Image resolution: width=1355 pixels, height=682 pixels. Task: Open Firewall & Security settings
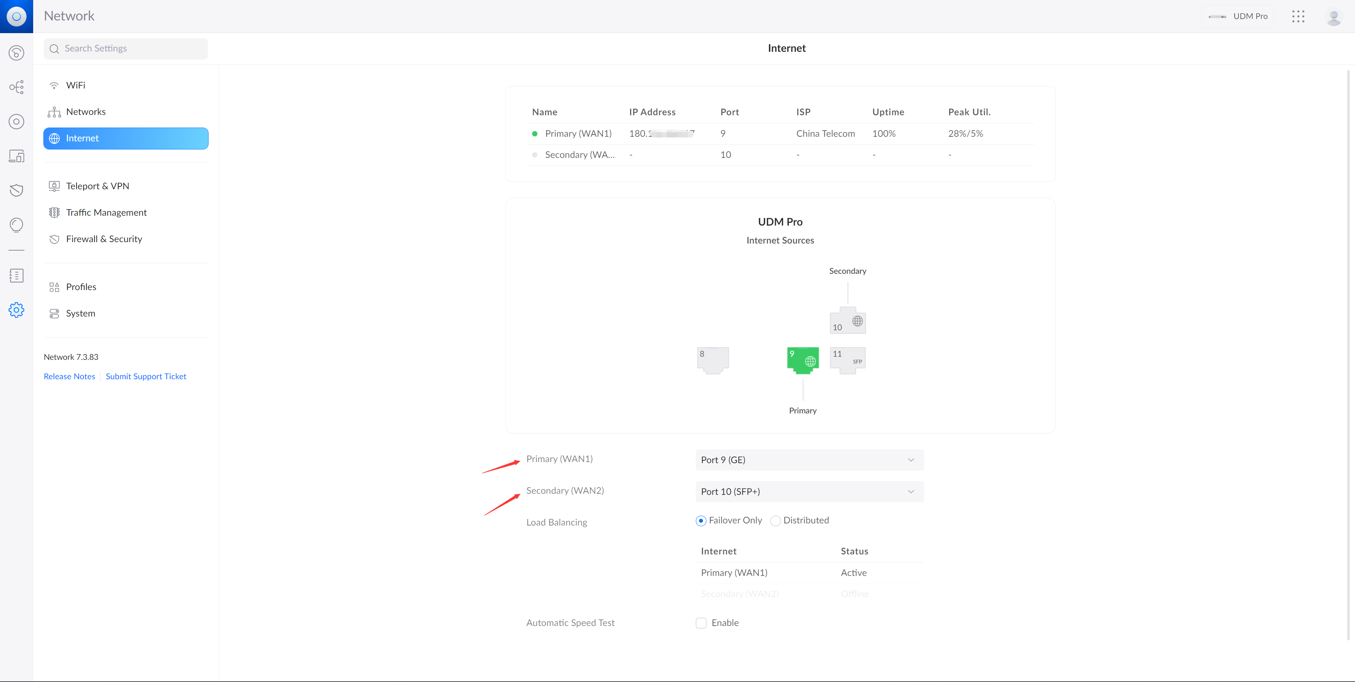pyautogui.click(x=126, y=239)
